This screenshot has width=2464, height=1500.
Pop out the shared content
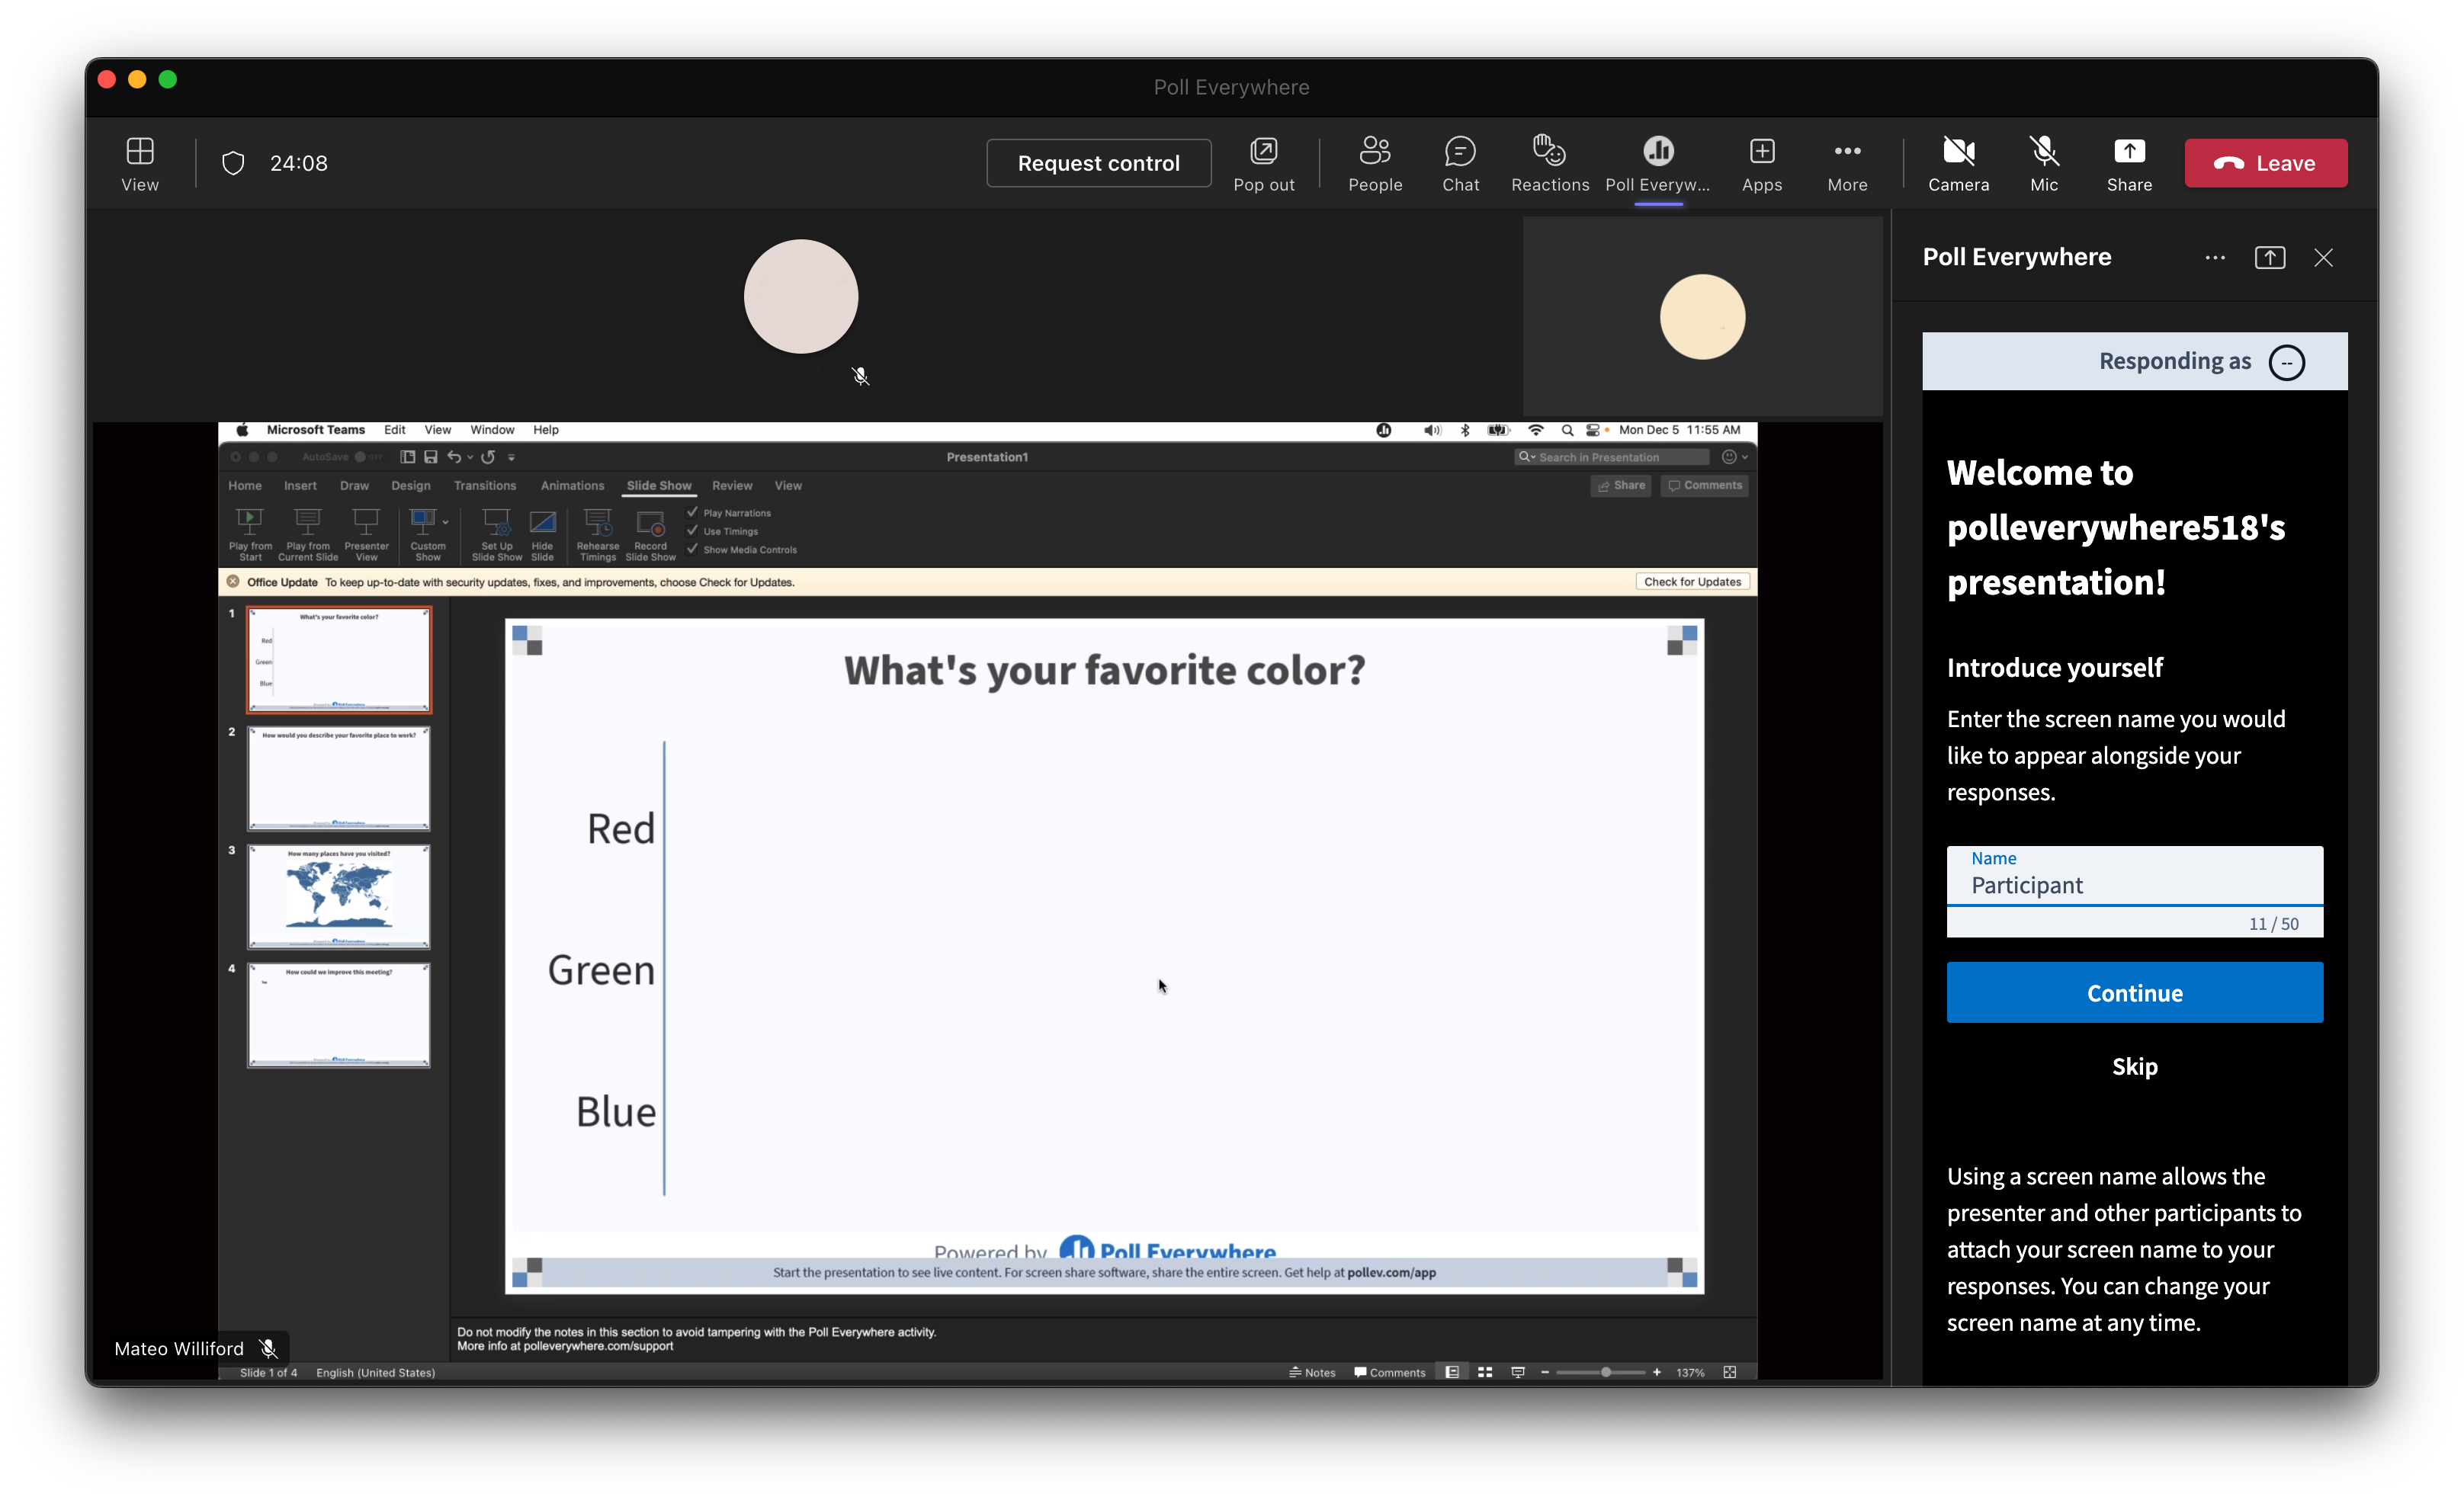click(x=1263, y=164)
